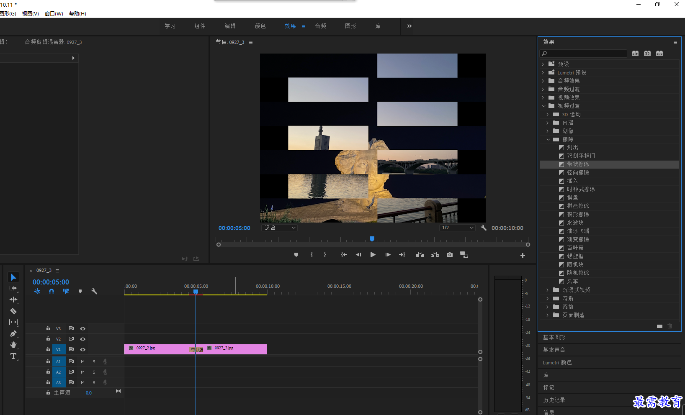The image size is (685, 415).
Task: Go to In point in program monitor
Action: click(x=344, y=255)
